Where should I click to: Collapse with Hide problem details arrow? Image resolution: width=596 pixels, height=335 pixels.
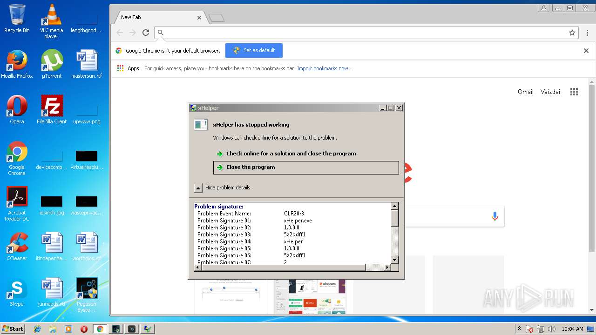pos(198,188)
